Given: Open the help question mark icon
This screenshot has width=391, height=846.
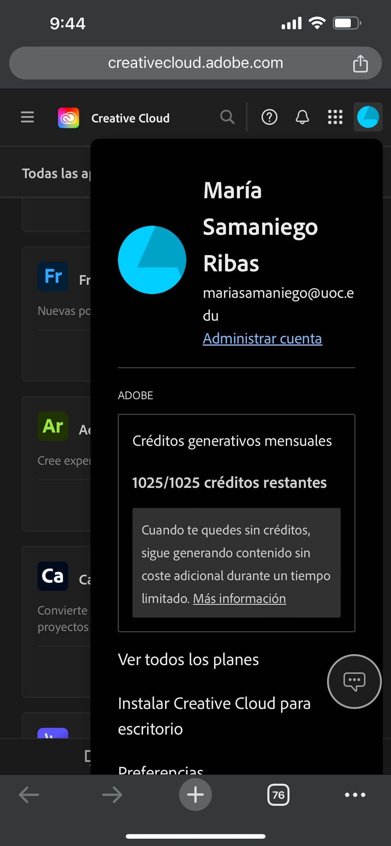Looking at the screenshot, I should click(x=269, y=117).
